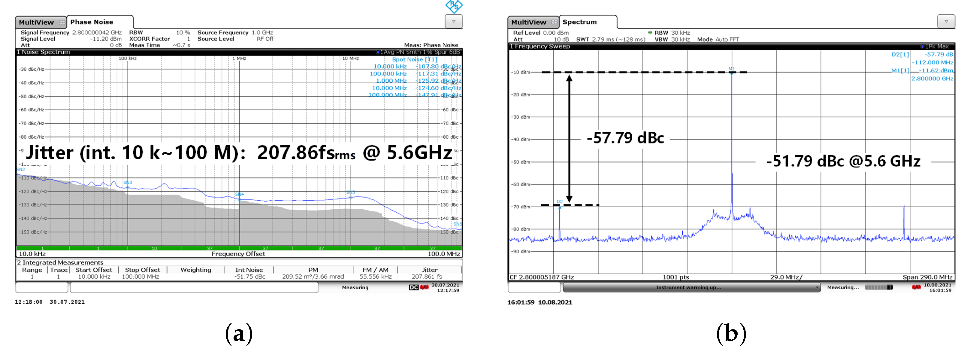The height and width of the screenshot is (357, 973).
Task: Click the Span 290.0 MHz label
Action: 927,277
